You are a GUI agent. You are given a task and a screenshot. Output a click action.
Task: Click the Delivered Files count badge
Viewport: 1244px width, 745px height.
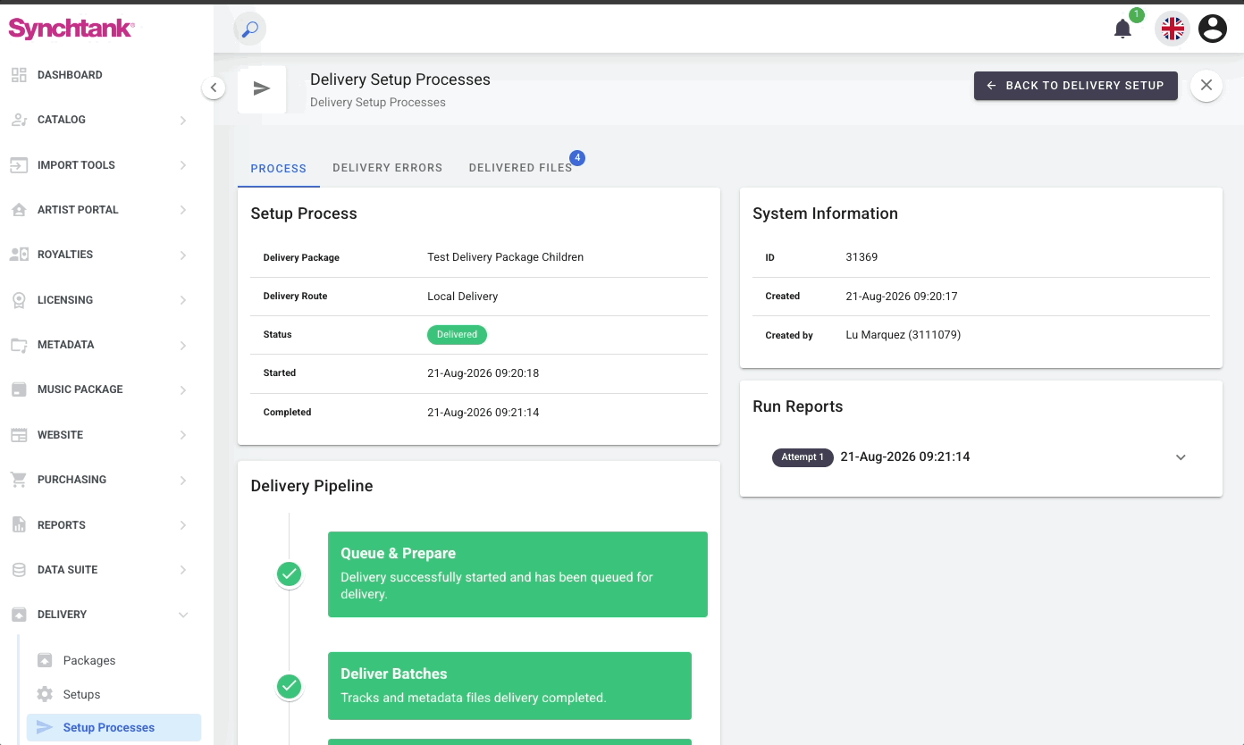(x=577, y=158)
